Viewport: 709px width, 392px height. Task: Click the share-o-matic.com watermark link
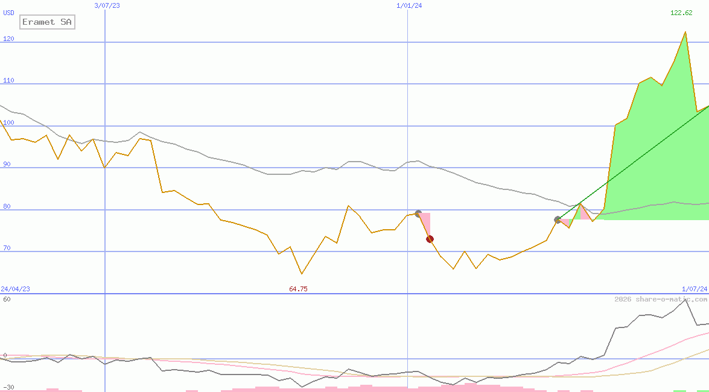coord(661,299)
